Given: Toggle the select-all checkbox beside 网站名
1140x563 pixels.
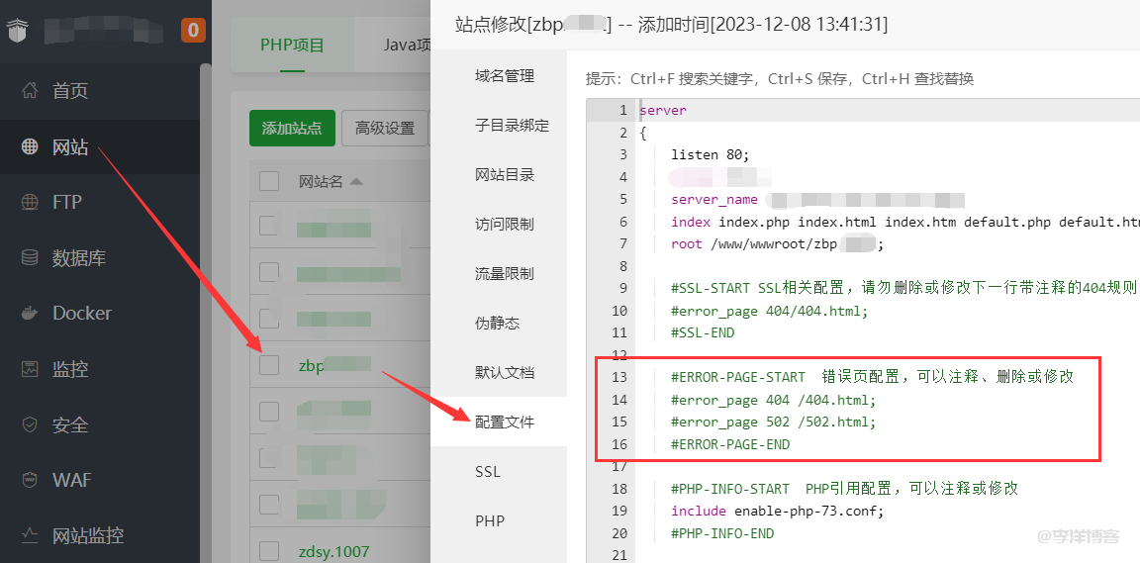Looking at the screenshot, I should (x=269, y=181).
